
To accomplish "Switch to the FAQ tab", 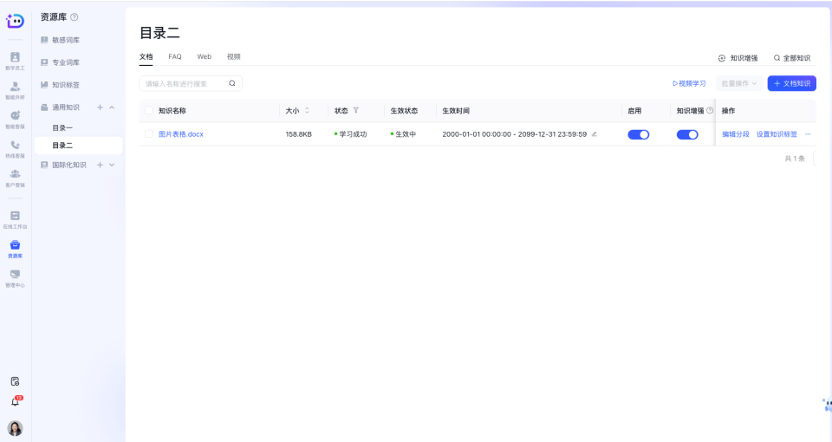I will 175,56.
